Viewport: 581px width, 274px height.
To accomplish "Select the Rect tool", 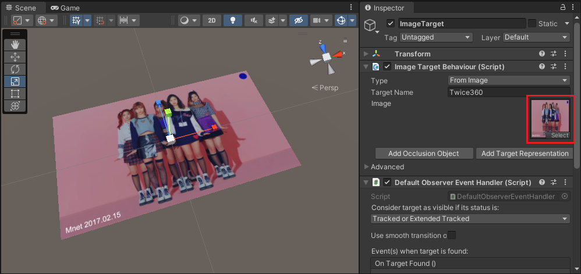I will 15,94.
